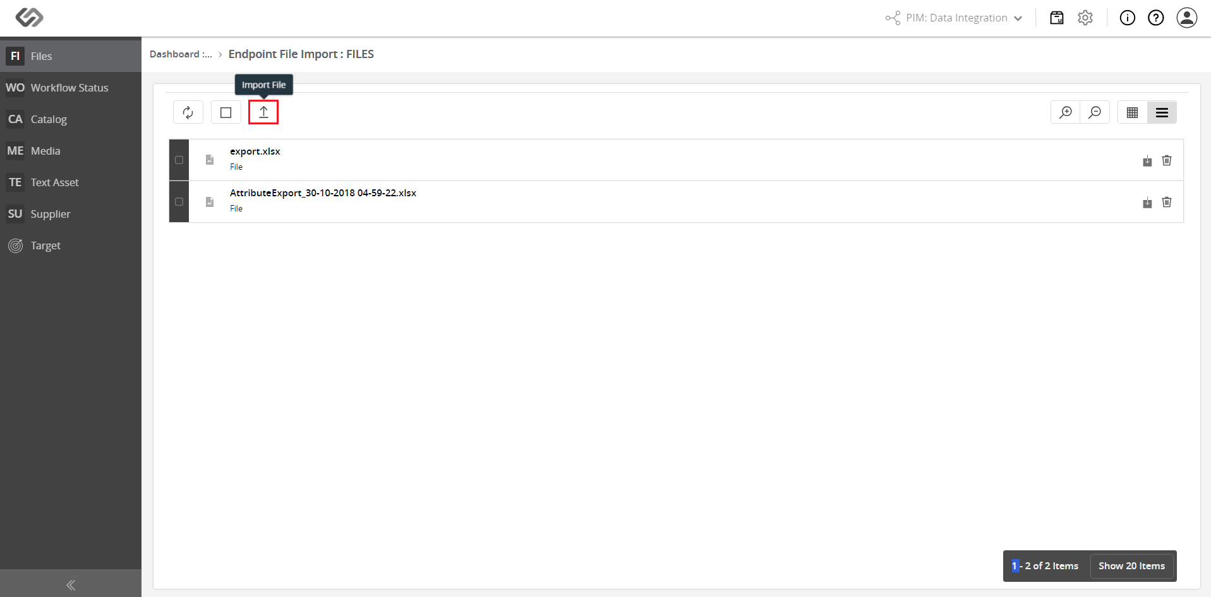1211x597 pixels.
Task: Click file icon beside export.xlsx
Action: pos(210,160)
